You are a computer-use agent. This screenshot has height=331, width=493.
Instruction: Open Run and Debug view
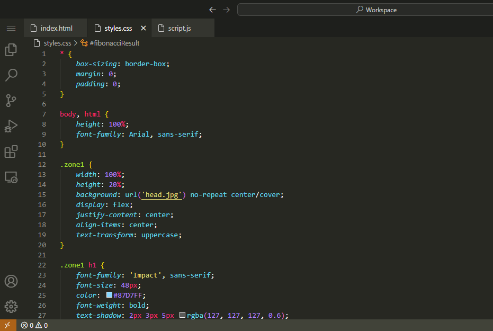pos(11,126)
